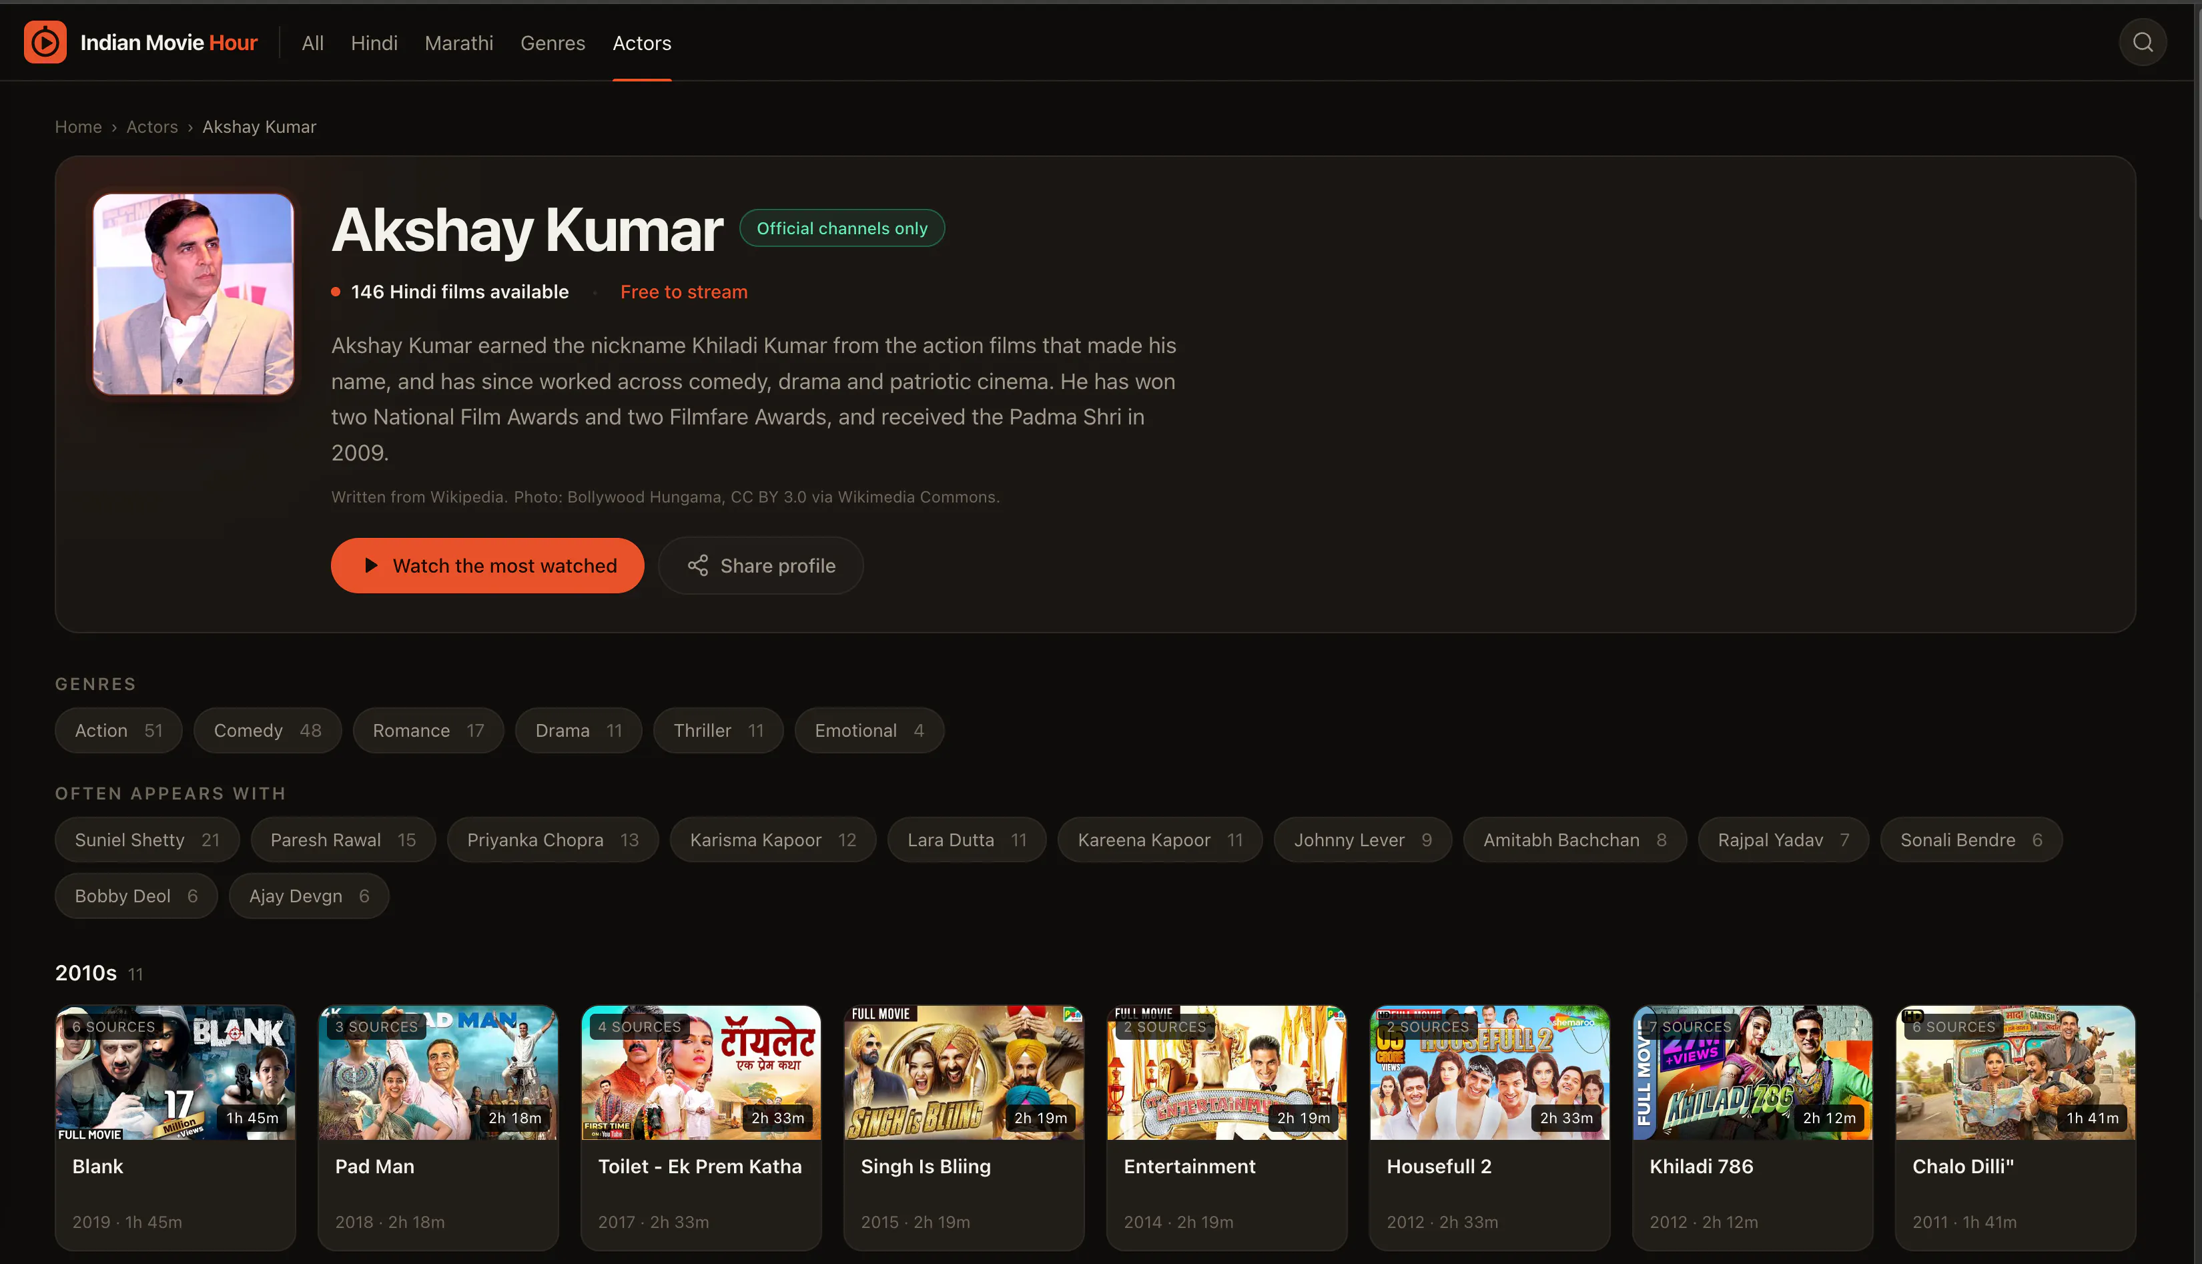Select the Actors tab

point(643,43)
